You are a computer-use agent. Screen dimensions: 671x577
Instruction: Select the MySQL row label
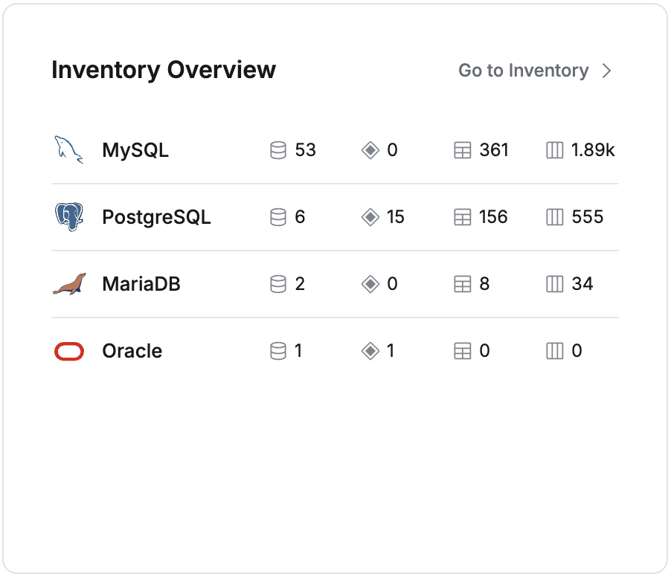click(x=135, y=150)
